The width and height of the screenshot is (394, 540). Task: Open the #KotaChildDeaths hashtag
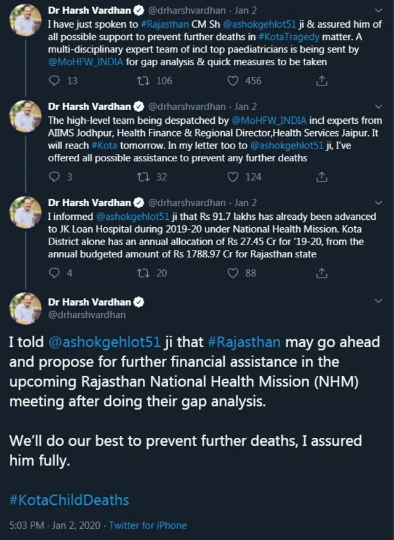click(69, 498)
